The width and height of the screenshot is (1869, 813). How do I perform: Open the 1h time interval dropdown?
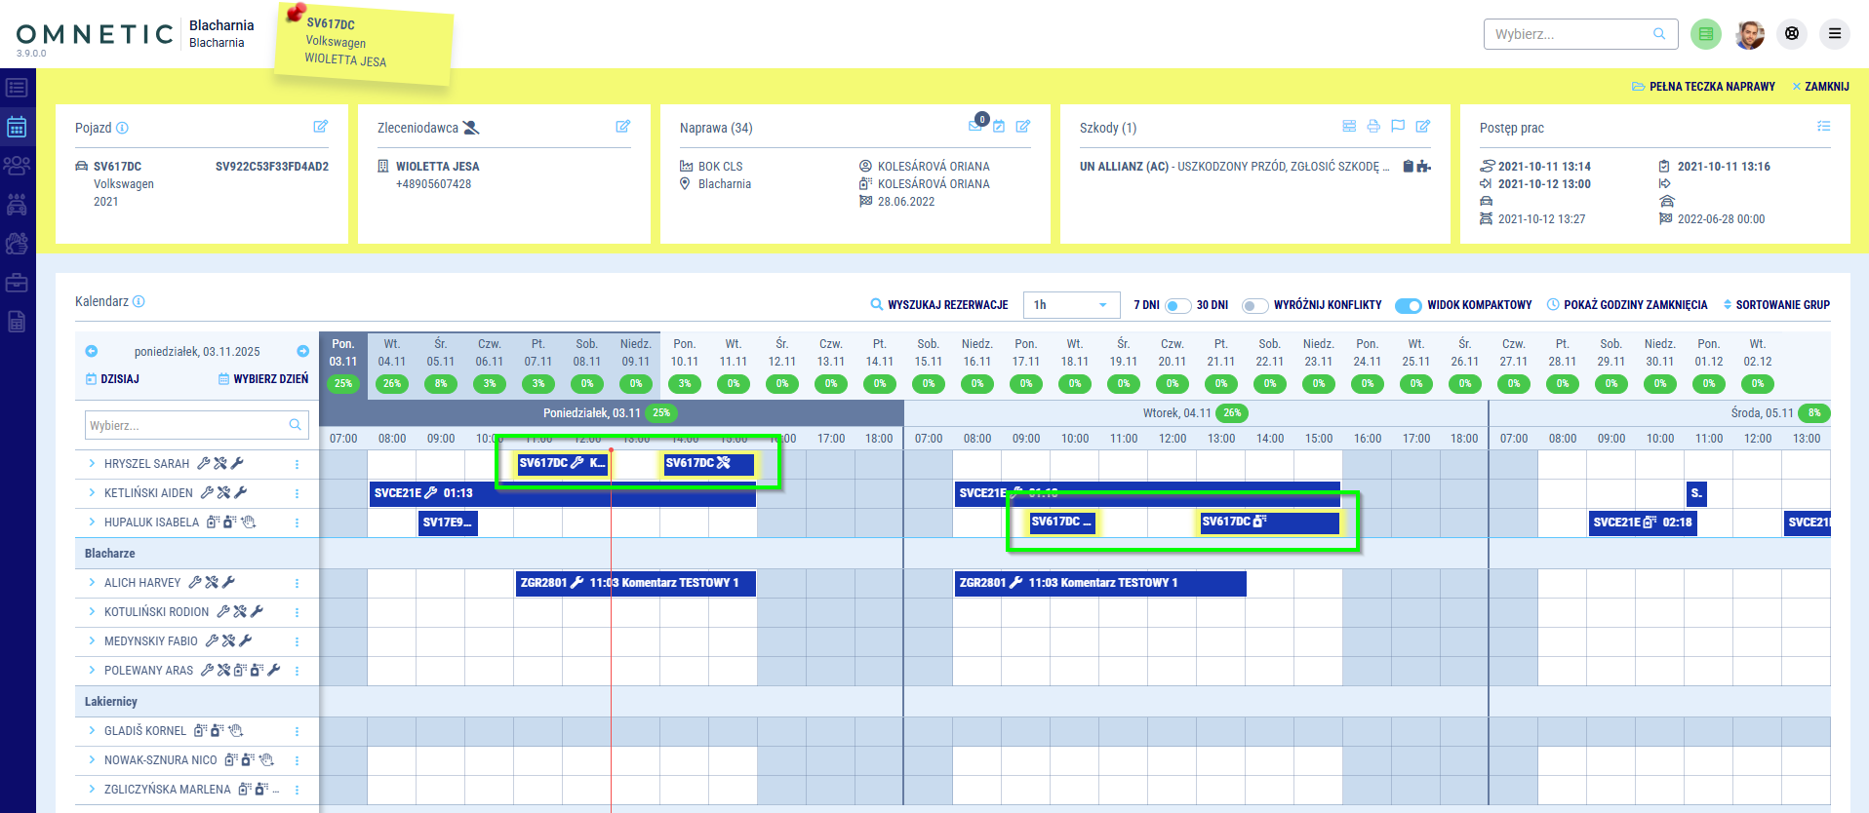(1071, 305)
